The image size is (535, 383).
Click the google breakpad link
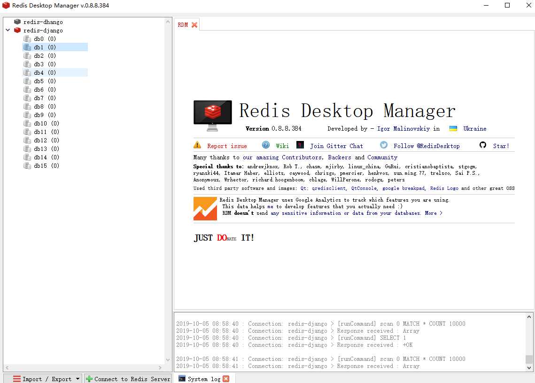tap(403, 188)
